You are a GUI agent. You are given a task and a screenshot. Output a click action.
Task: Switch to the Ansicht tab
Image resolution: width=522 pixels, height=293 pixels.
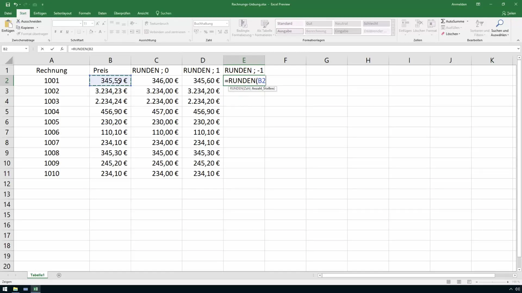click(143, 13)
